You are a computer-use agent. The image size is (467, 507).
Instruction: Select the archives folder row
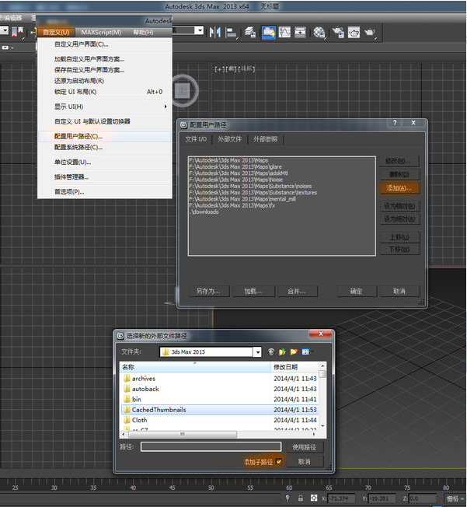[x=219, y=379]
